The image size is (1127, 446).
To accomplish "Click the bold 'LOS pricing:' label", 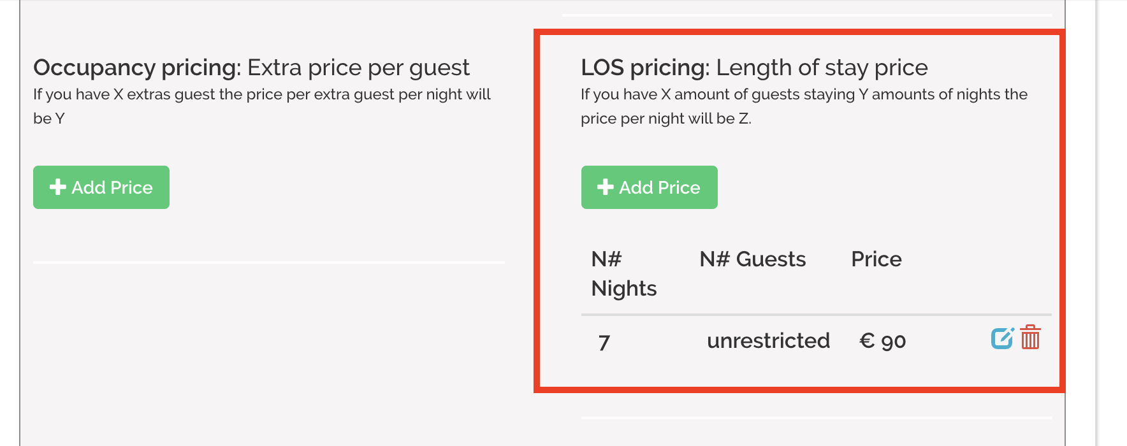I will pyautogui.click(x=645, y=68).
